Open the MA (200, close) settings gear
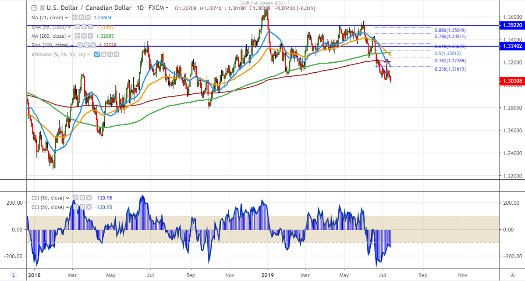Viewport: 525px width, 281px height. tap(84, 36)
